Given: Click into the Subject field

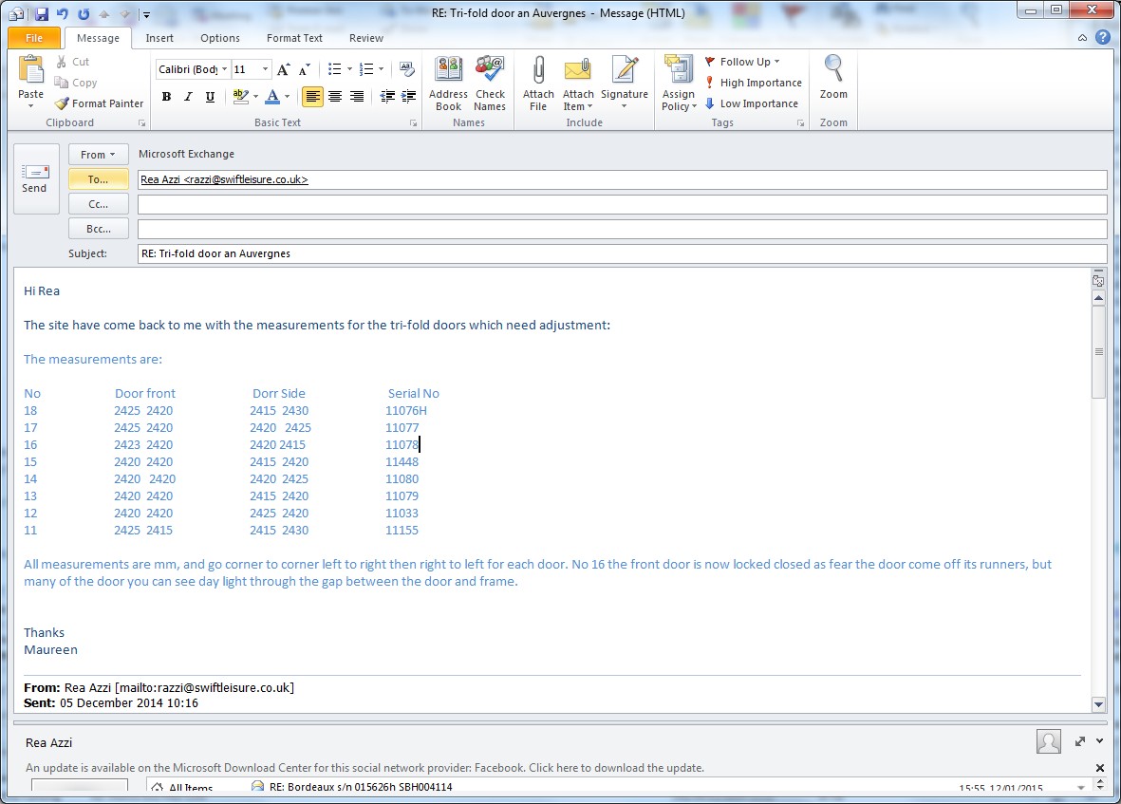Looking at the screenshot, I should tap(622, 254).
